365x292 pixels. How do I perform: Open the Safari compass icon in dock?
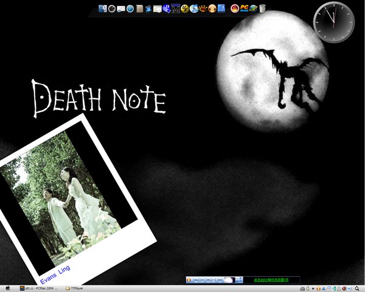130,9
